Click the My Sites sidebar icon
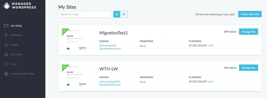 click(6, 26)
